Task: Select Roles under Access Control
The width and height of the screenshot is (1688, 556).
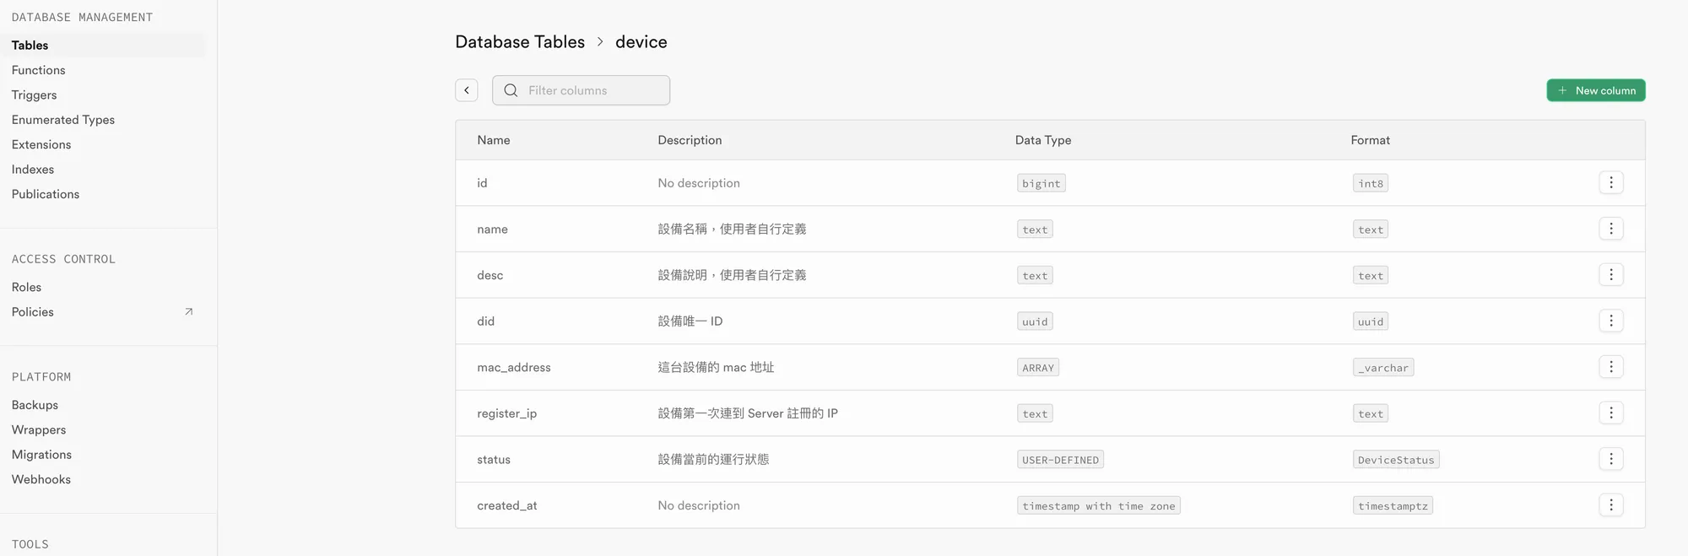Action: click(27, 288)
